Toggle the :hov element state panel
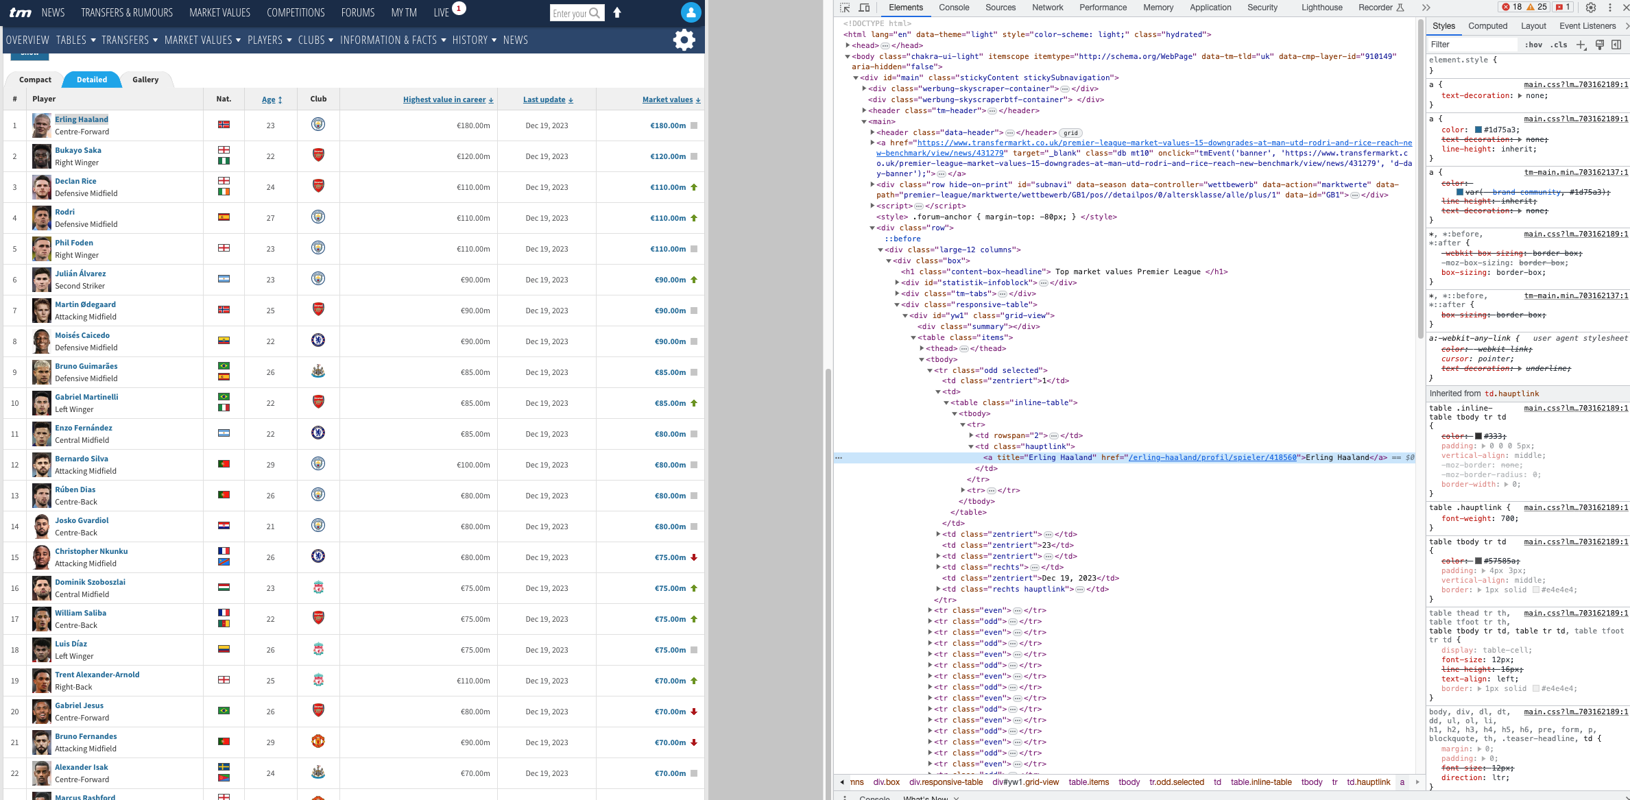Screen dimensions: 1630x800 point(1533,45)
